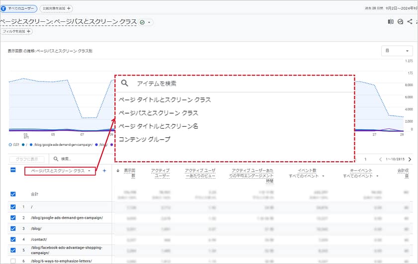
Task: Toggle the checkbox for 合計 row
Action: coord(13,195)
